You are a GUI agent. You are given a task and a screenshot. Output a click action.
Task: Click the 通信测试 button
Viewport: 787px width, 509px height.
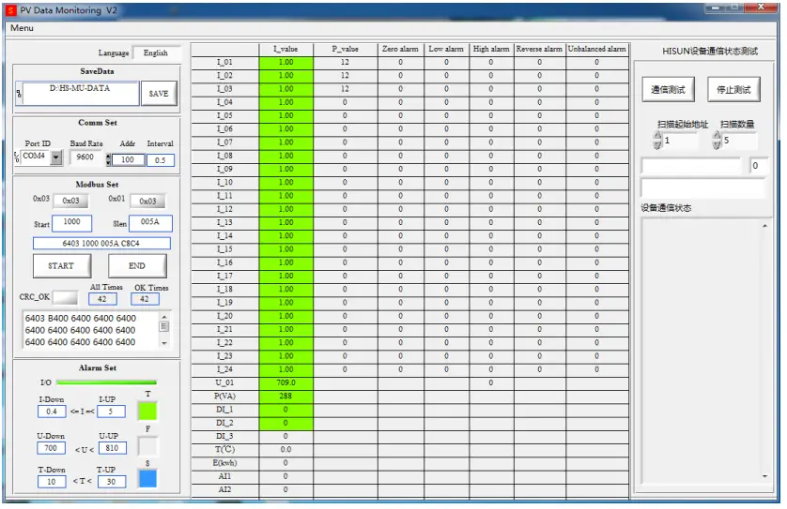[x=668, y=90]
